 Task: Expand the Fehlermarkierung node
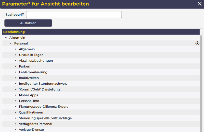pos(16,72)
